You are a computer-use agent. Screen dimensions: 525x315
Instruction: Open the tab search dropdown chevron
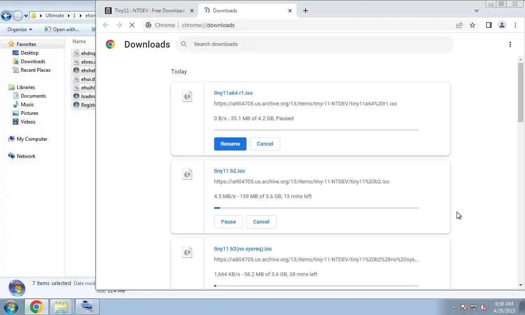[x=476, y=11]
